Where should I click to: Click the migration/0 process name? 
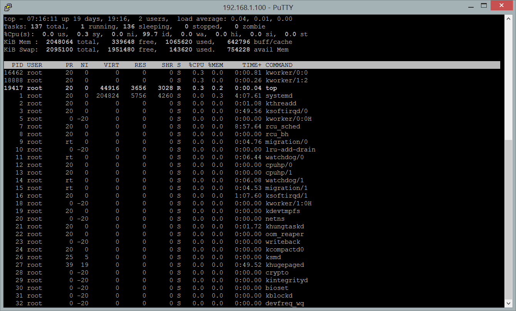287,142
